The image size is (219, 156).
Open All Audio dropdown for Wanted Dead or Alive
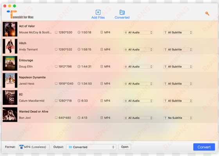138,118
